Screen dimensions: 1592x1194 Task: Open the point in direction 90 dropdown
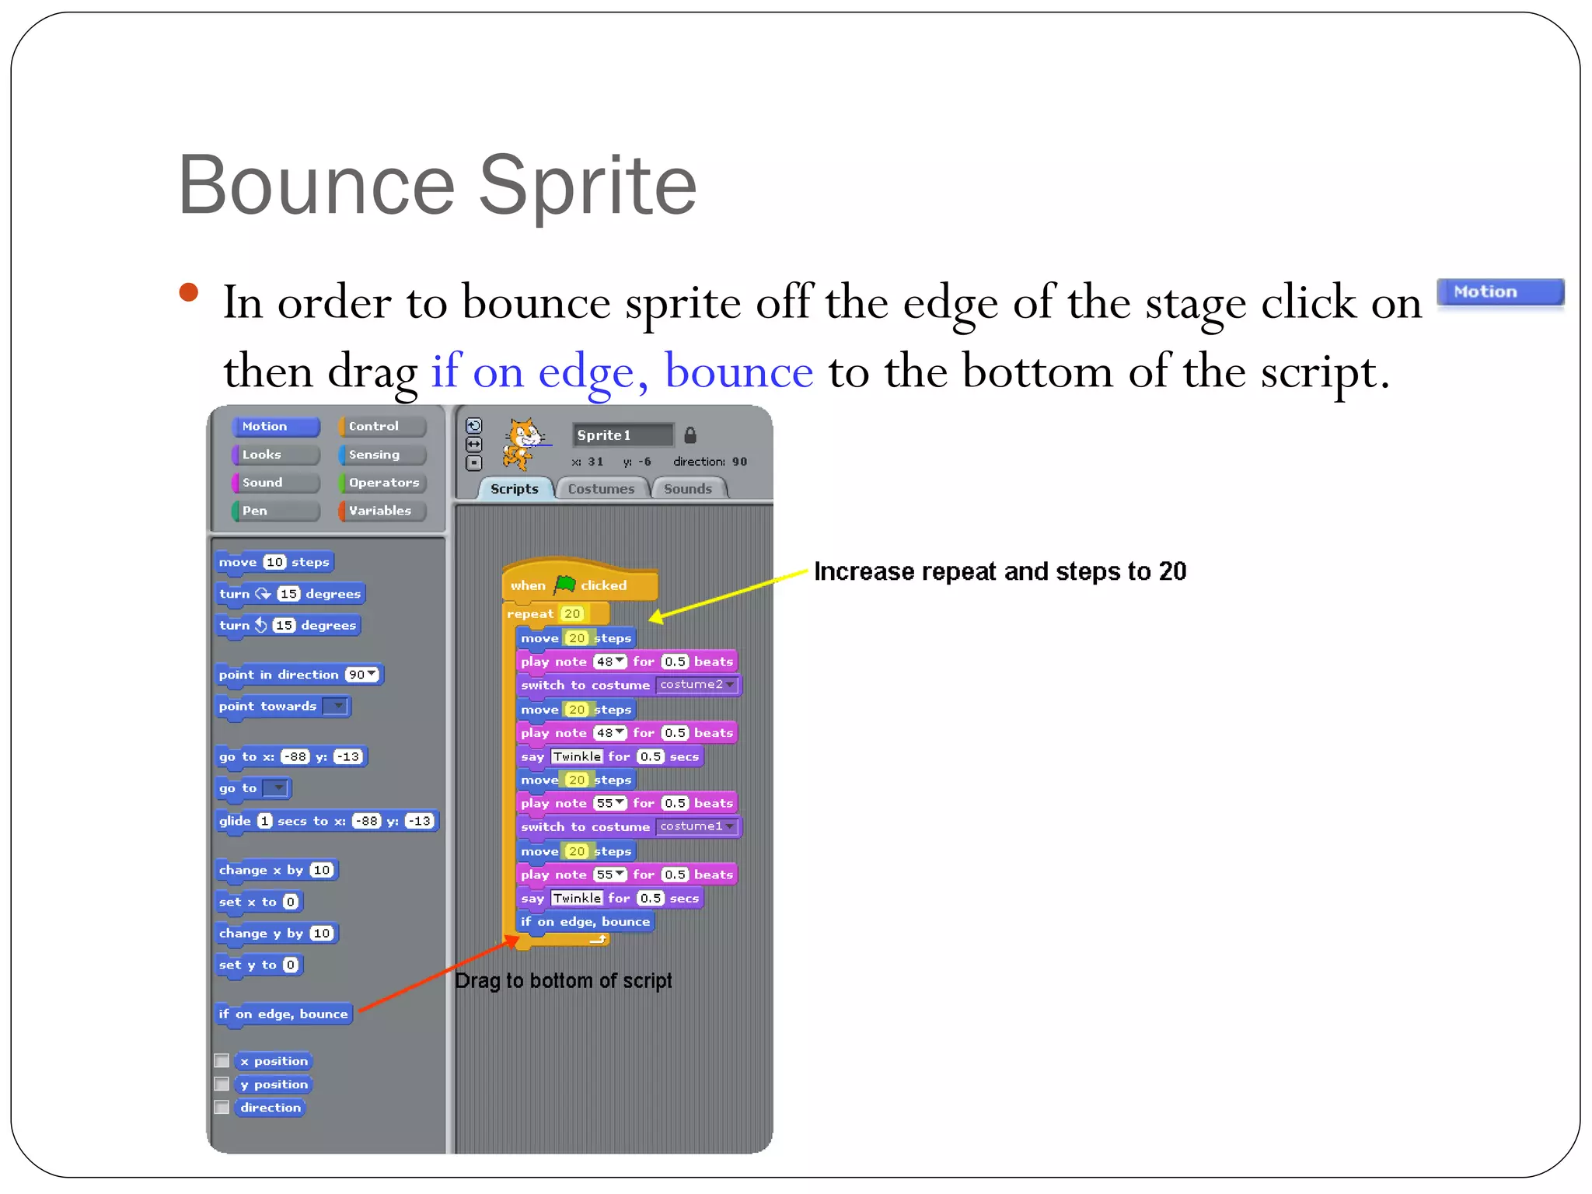(x=372, y=674)
